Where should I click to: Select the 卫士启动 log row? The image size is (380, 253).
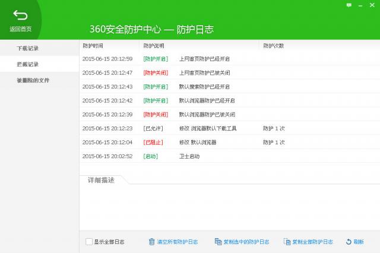coord(189,156)
